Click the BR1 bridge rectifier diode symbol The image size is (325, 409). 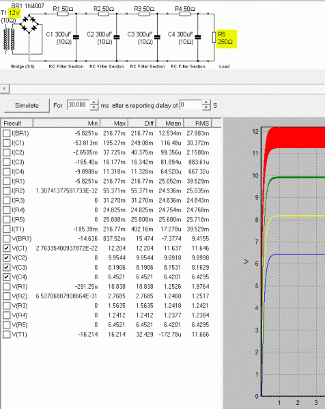click(x=29, y=24)
